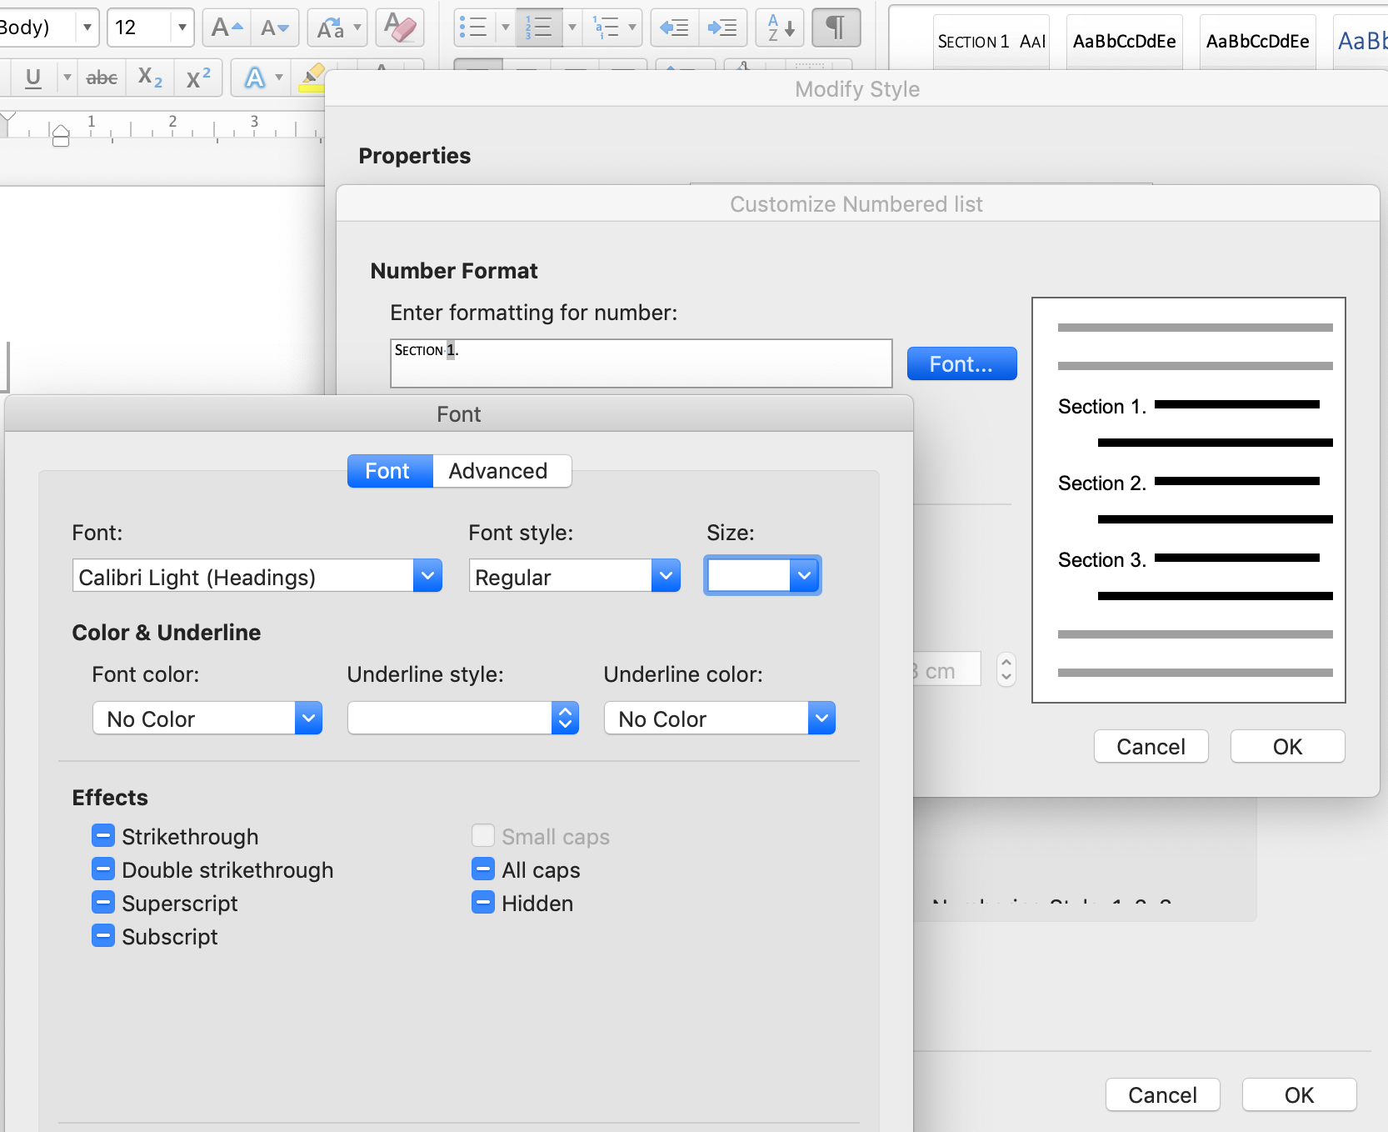Click the superscript X2 icon
The image size is (1388, 1132).
click(x=198, y=78)
